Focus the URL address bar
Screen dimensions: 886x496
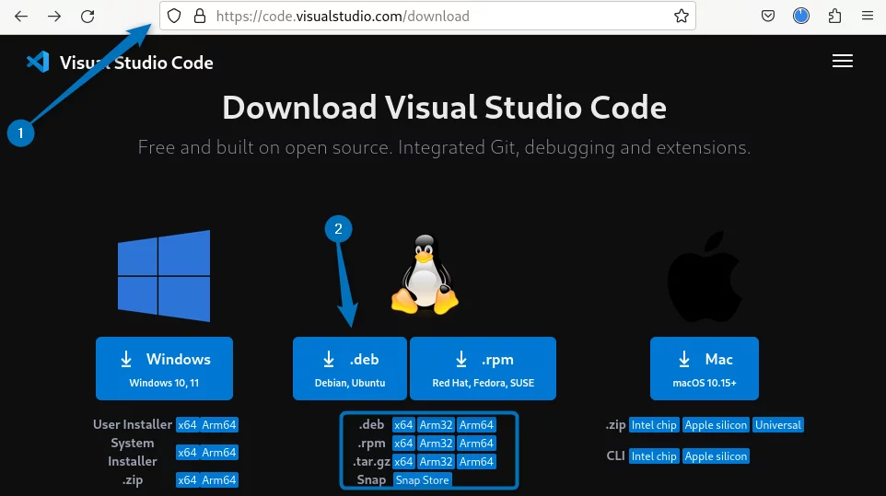[429, 16]
